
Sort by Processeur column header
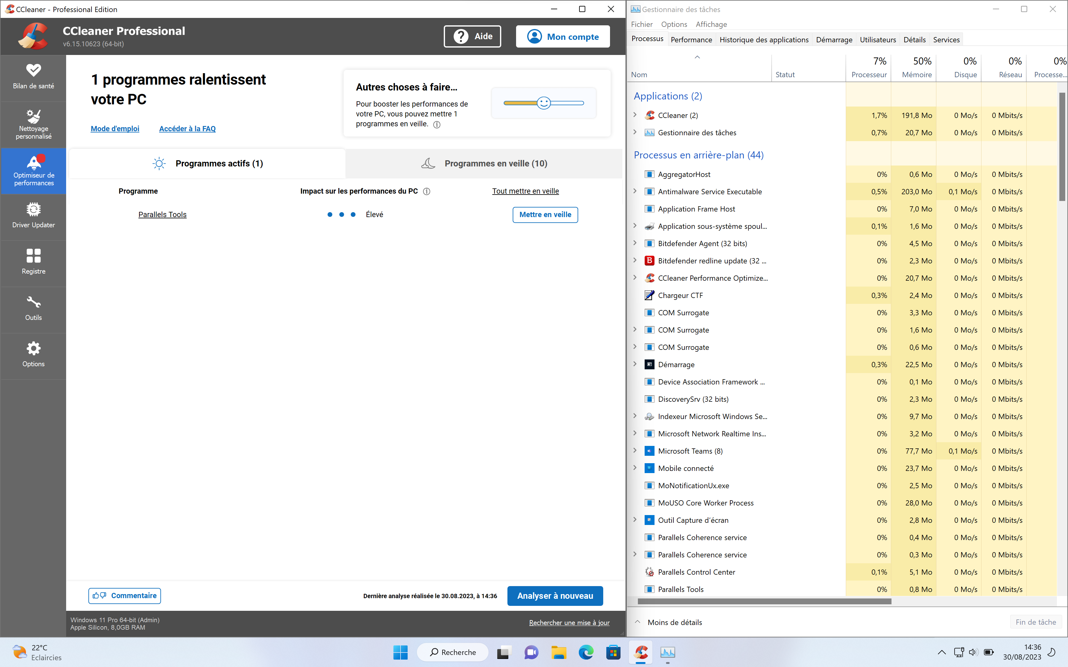868,68
